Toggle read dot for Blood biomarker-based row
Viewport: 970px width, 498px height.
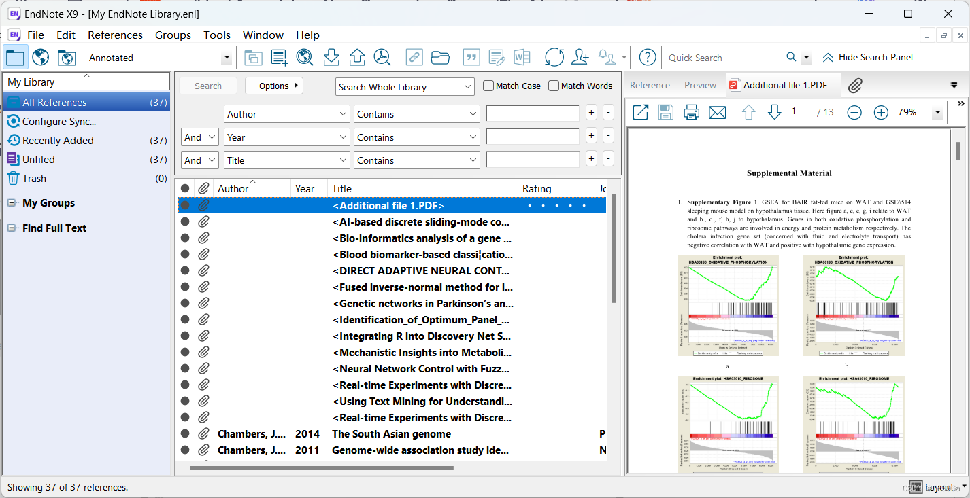(185, 254)
